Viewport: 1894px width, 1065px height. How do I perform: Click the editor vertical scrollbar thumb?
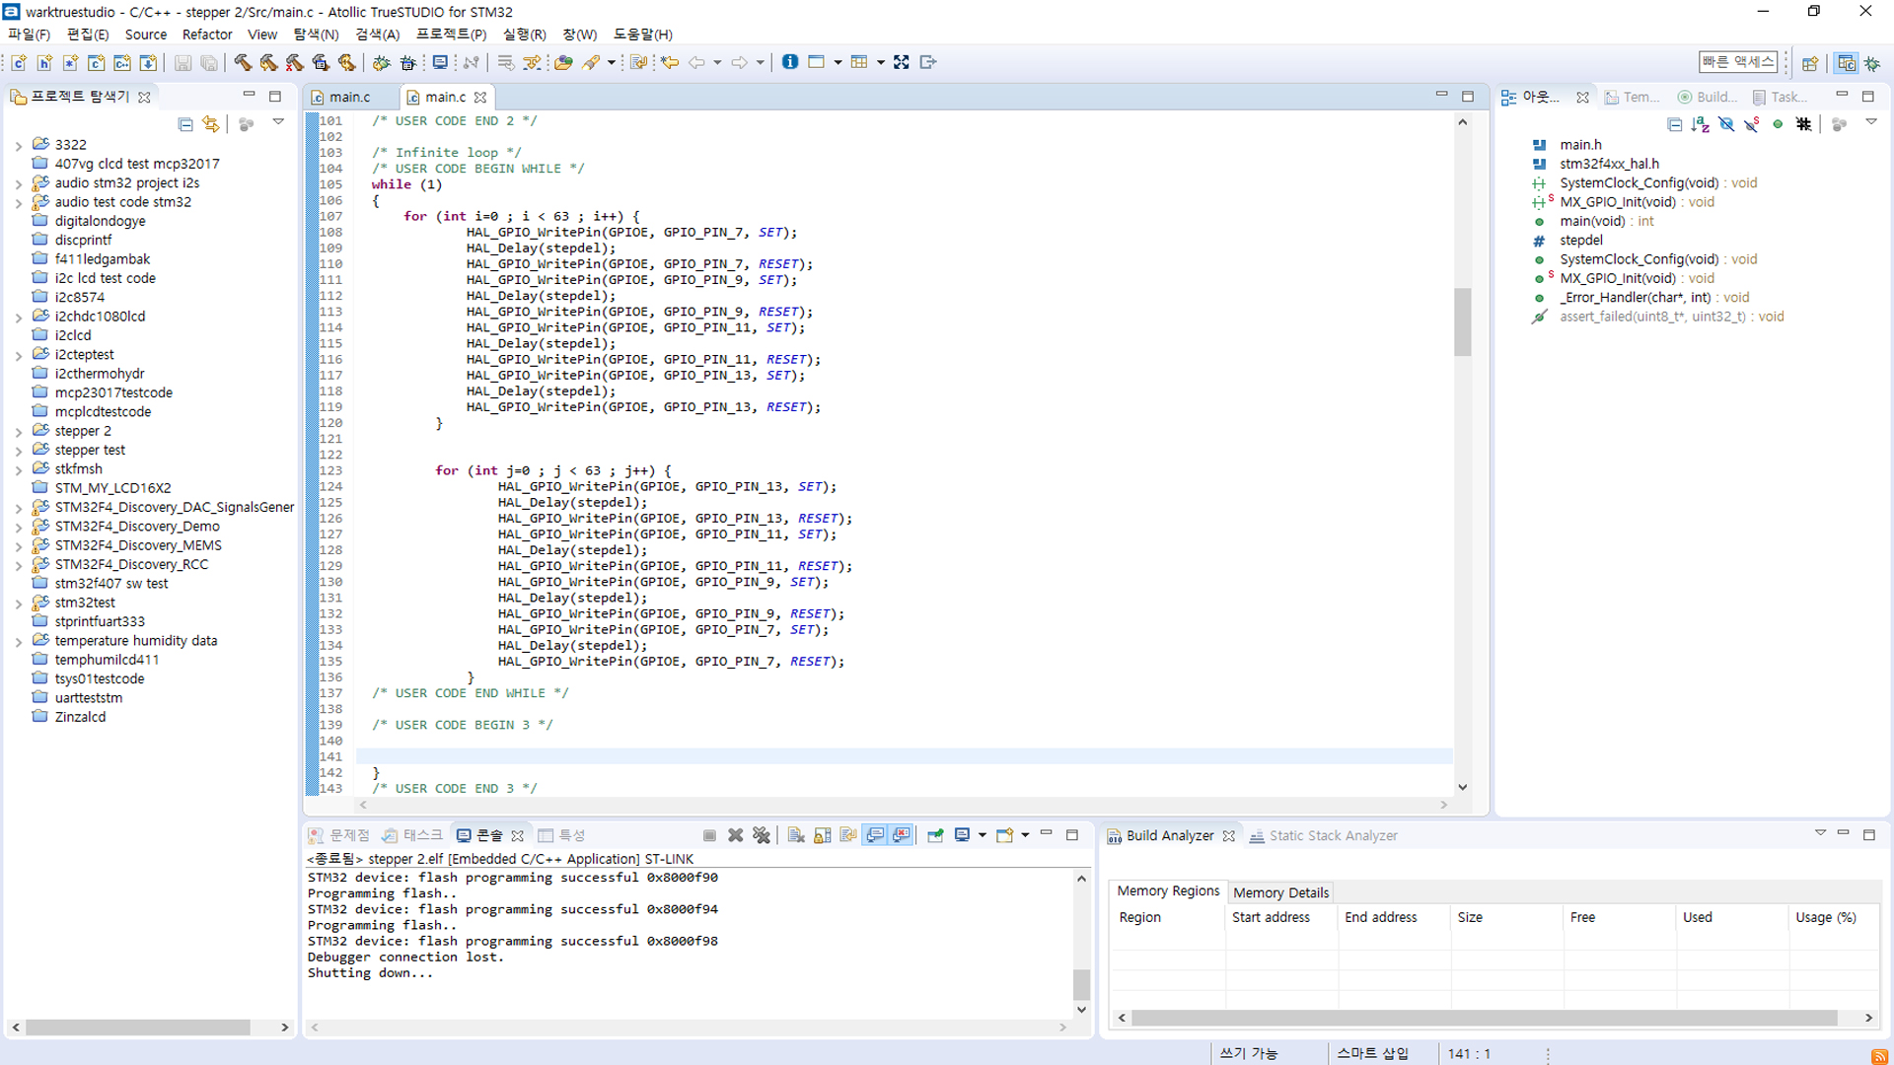[x=1462, y=321]
